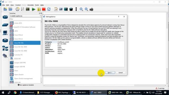Open Windows Start menu

tap(3, 93)
